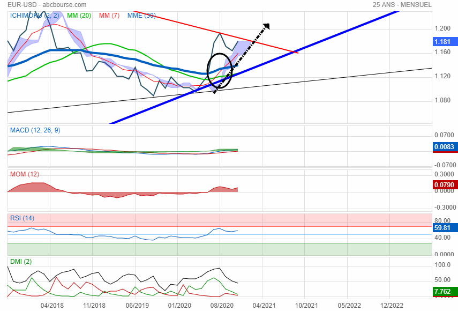Click the MACD axis value 0.0700

[444, 135]
